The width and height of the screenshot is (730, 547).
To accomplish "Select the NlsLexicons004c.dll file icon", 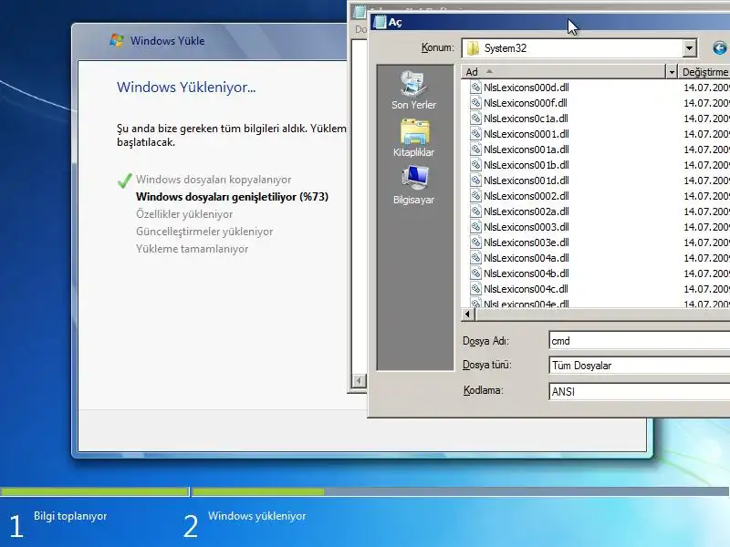I will [x=475, y=289].
